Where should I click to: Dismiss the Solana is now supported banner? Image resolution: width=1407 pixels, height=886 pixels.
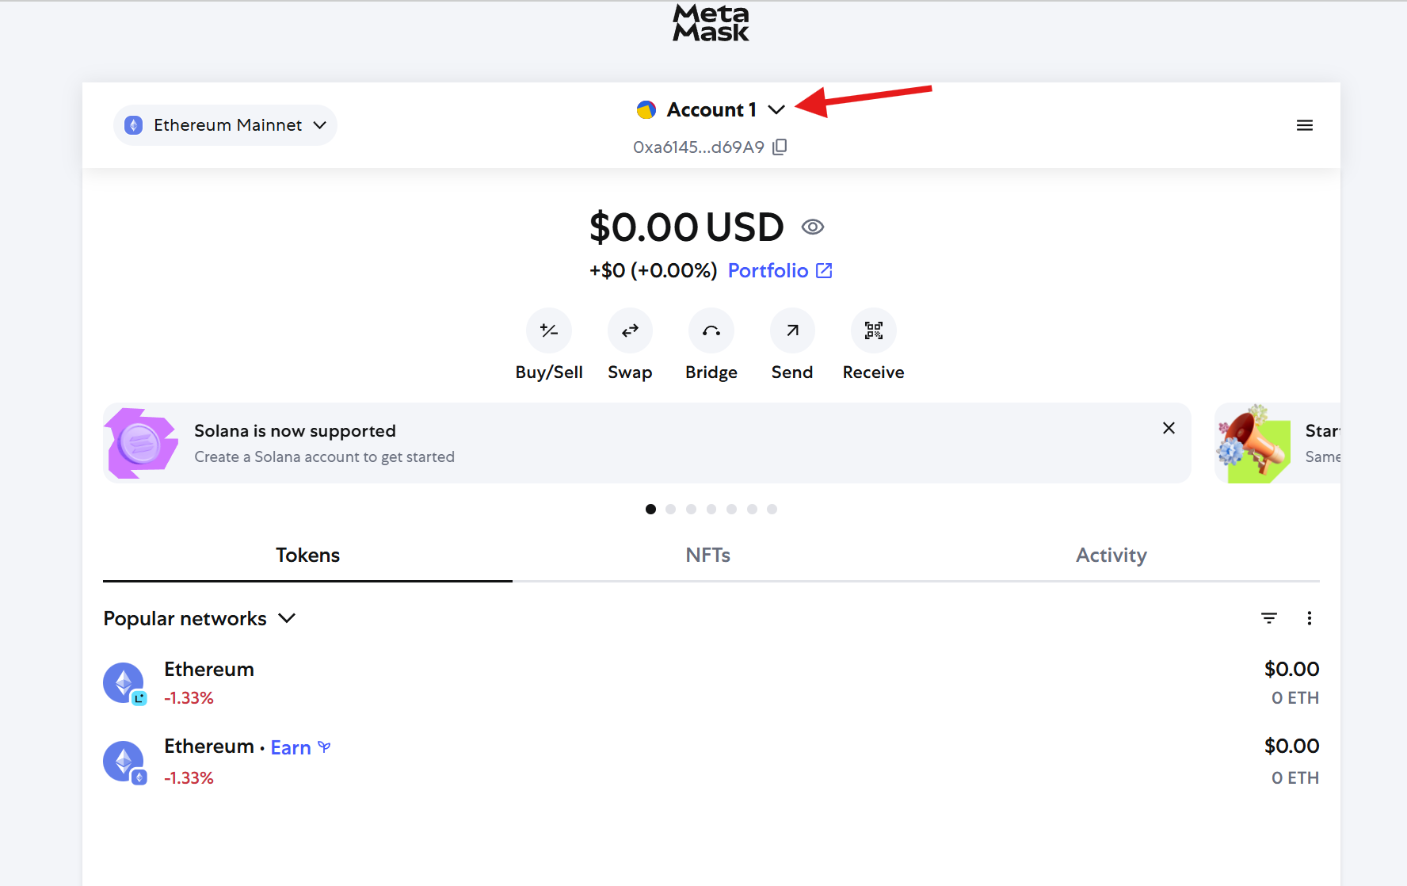[1169, 428]
